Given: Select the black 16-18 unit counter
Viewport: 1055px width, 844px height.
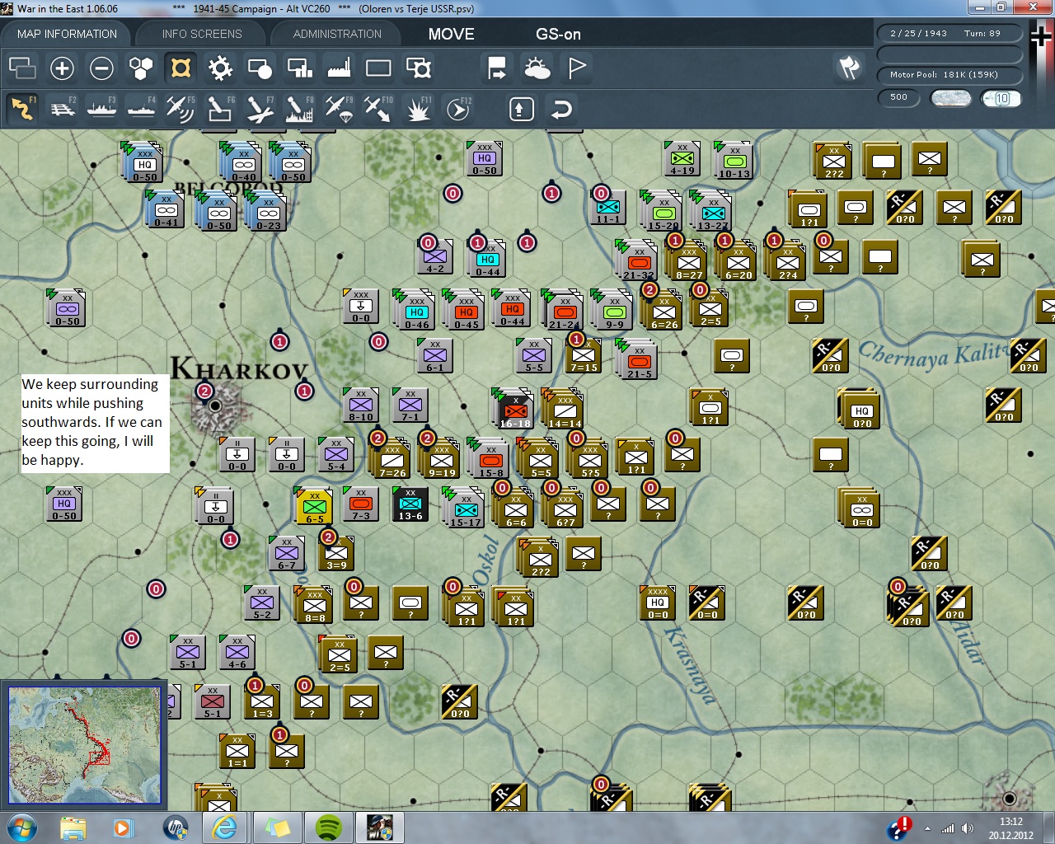Looking at the screenshot, I should pos(515,410).
